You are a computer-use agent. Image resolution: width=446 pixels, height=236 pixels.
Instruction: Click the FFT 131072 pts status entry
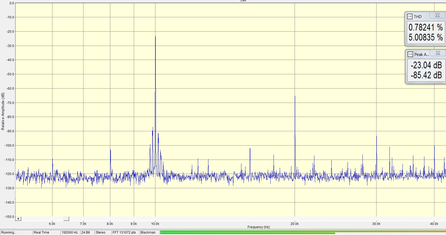pyautogui.click(x=125, y=232)
